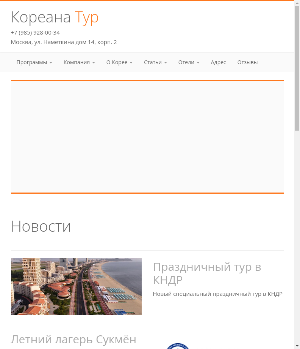Screen dimensions: 300x349
Task: Go to the Адрес page
Action: coord(218,62)
